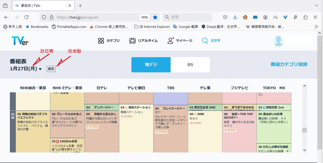
Task: Open the WBS program cell
Action: [205, 132]
